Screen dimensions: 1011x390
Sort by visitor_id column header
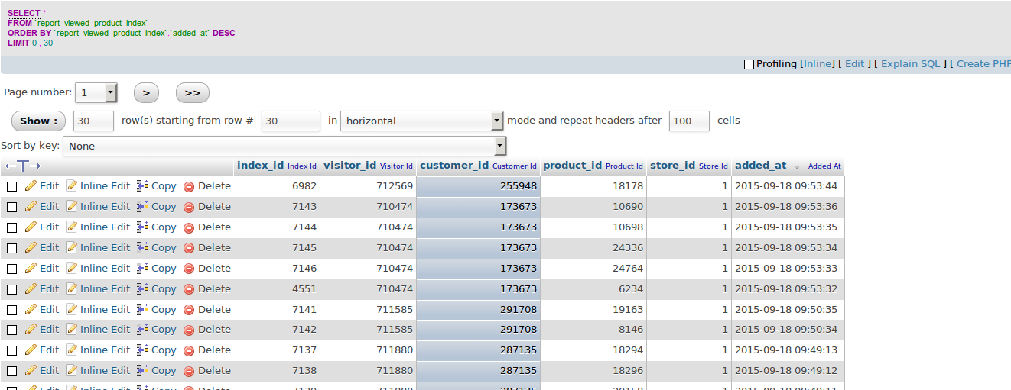350,165
